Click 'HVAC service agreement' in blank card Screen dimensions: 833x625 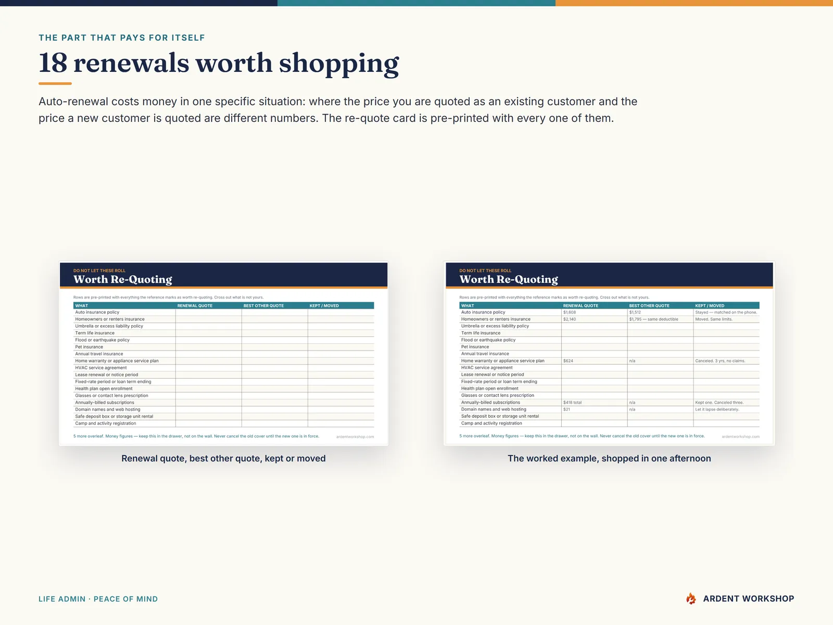pyautogui.click(x=100, y=368)
